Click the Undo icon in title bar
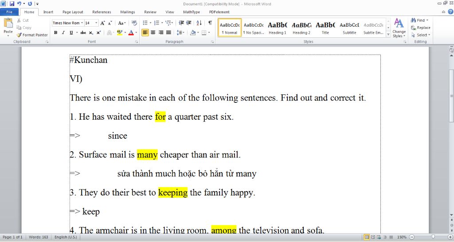 coord(19,4)
